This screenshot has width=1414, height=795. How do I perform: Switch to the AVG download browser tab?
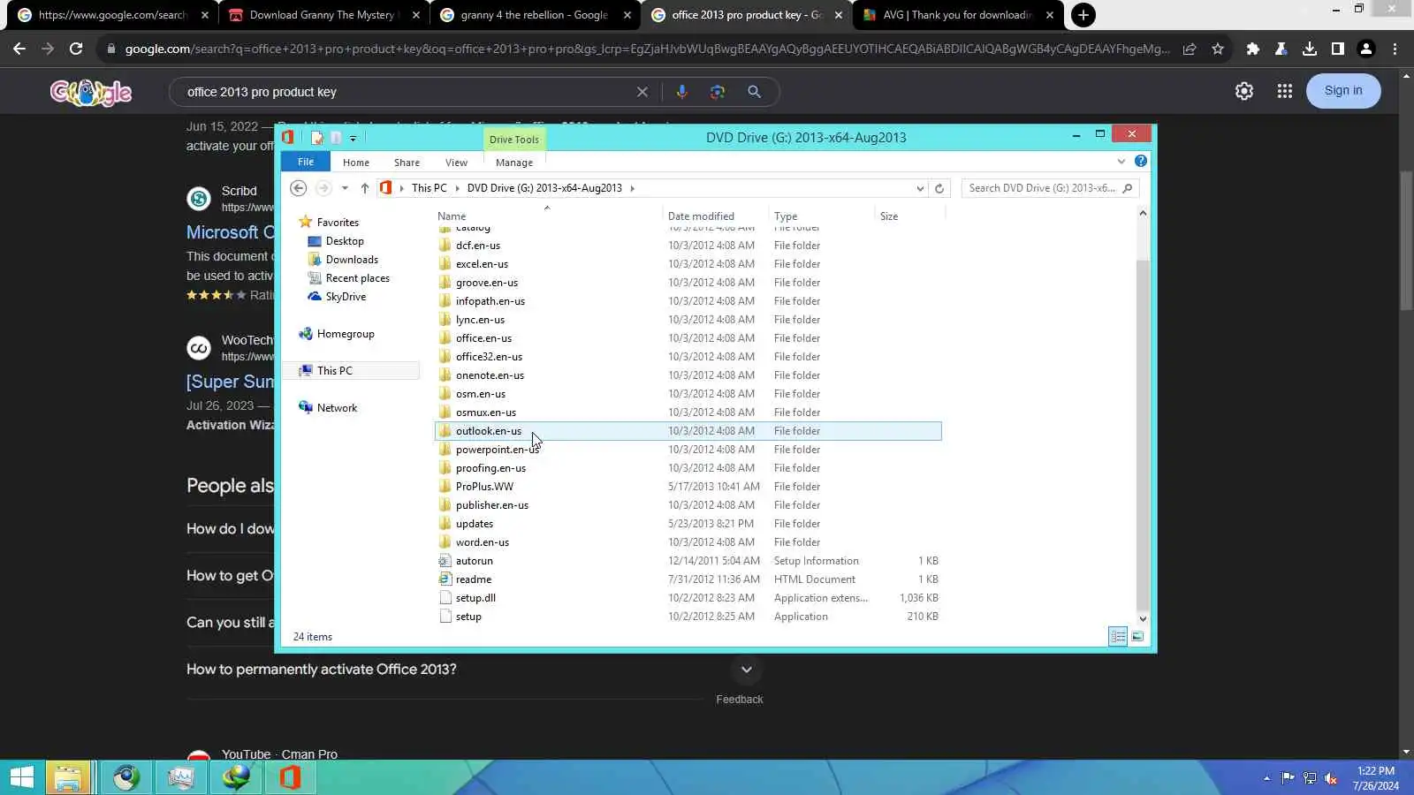coord(957,15)
